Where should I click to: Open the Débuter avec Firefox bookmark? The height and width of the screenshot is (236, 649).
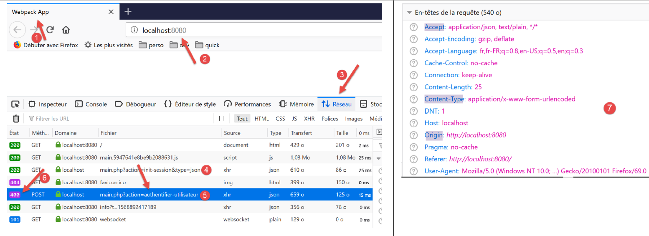(x=46, y=45)
